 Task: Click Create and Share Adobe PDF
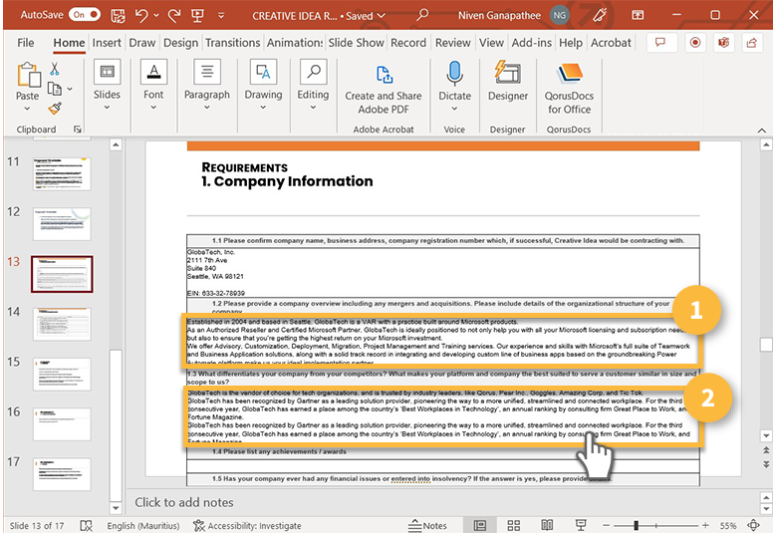tap(384, 88)
